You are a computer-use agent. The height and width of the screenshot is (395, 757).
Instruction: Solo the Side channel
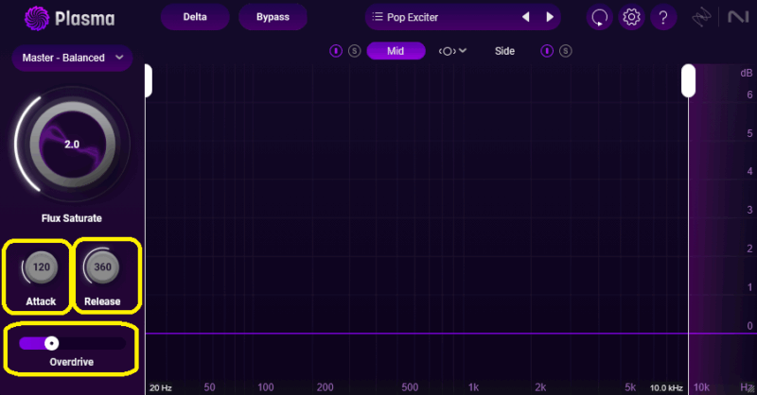click(566, 51)
